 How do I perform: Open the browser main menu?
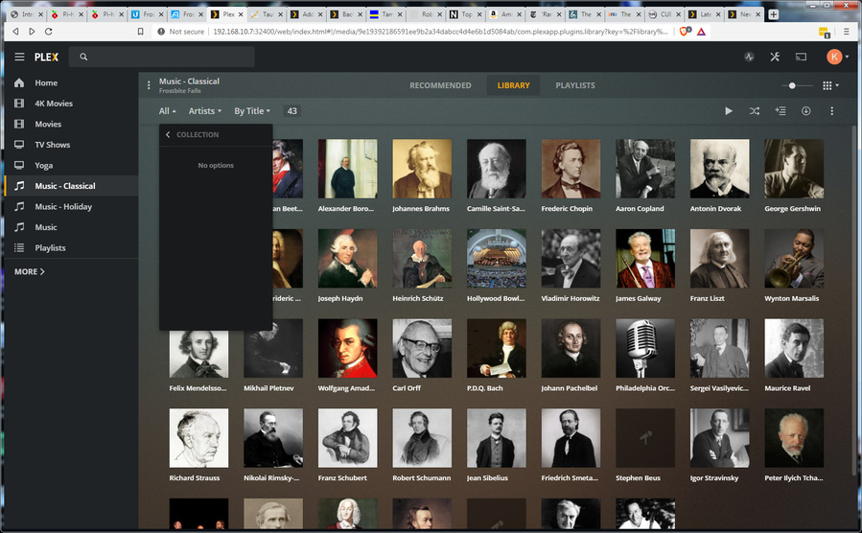[x=846, y=32]
